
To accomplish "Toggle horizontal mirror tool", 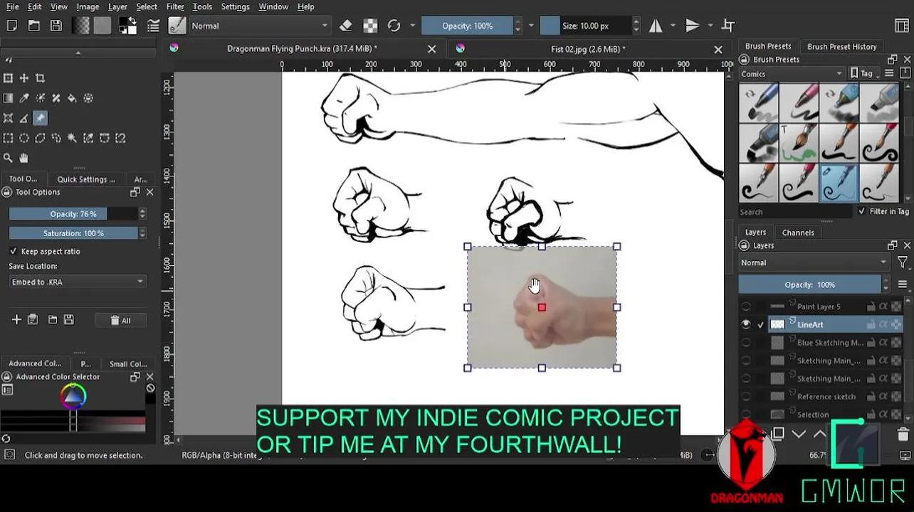I will pyautogui.click(x=656, y=26).
